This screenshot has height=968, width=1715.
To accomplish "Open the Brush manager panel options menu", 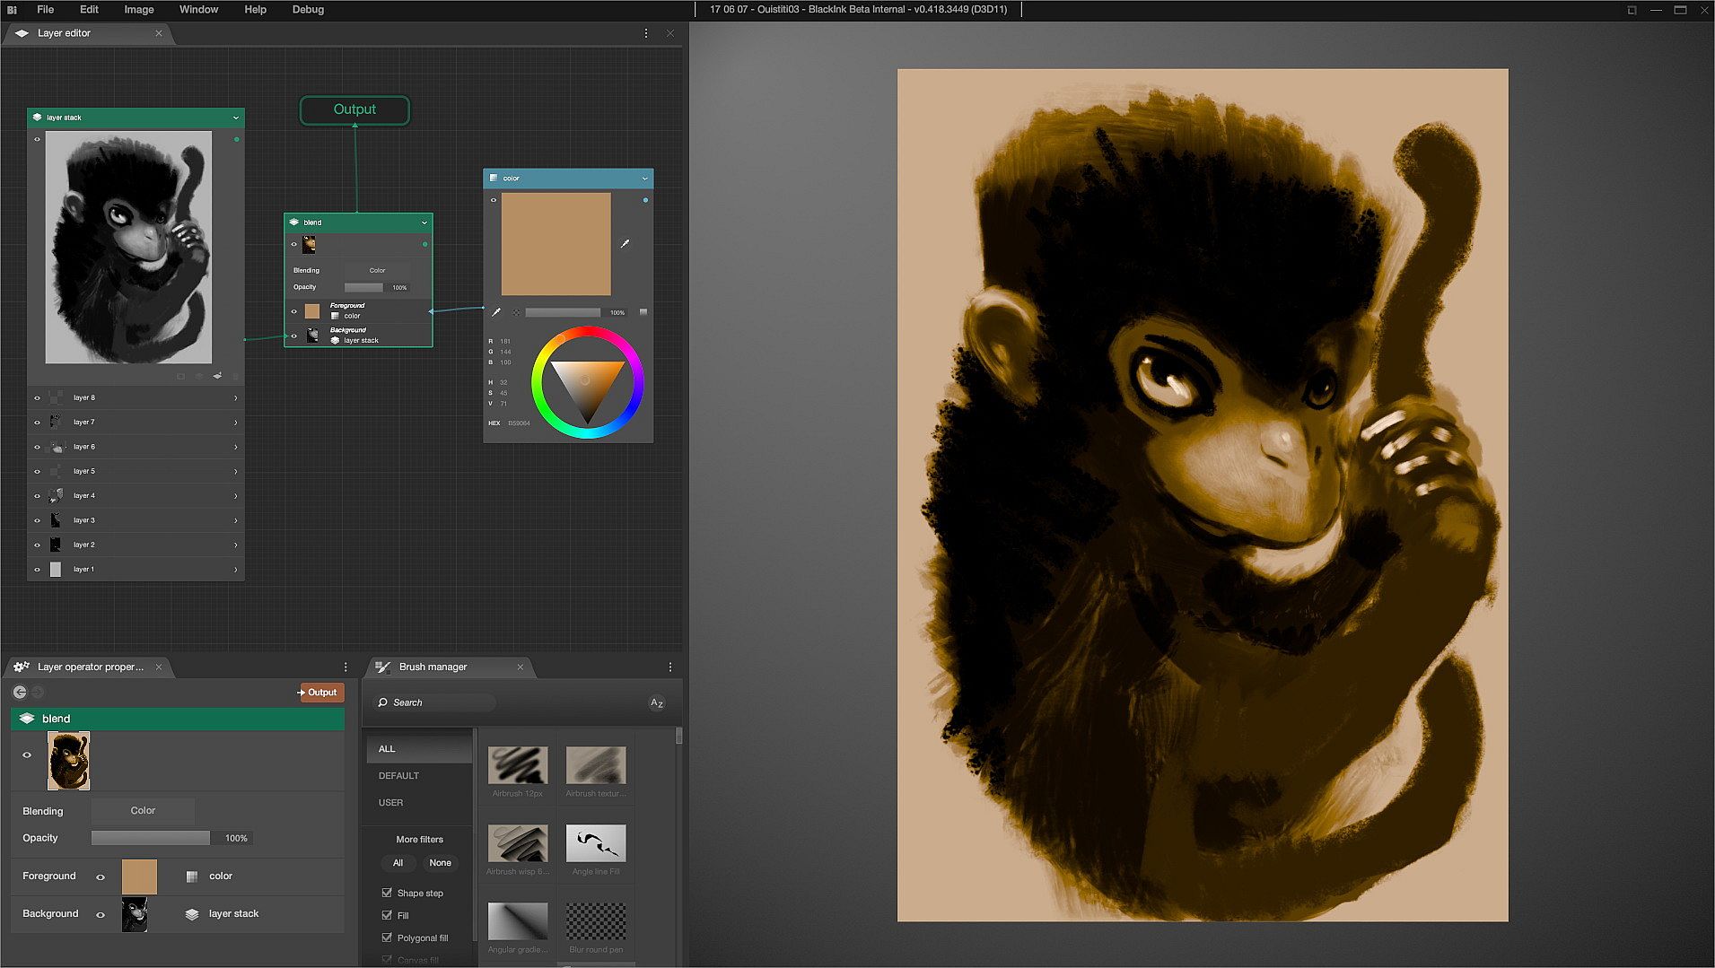I will click(x=669, y=667).
